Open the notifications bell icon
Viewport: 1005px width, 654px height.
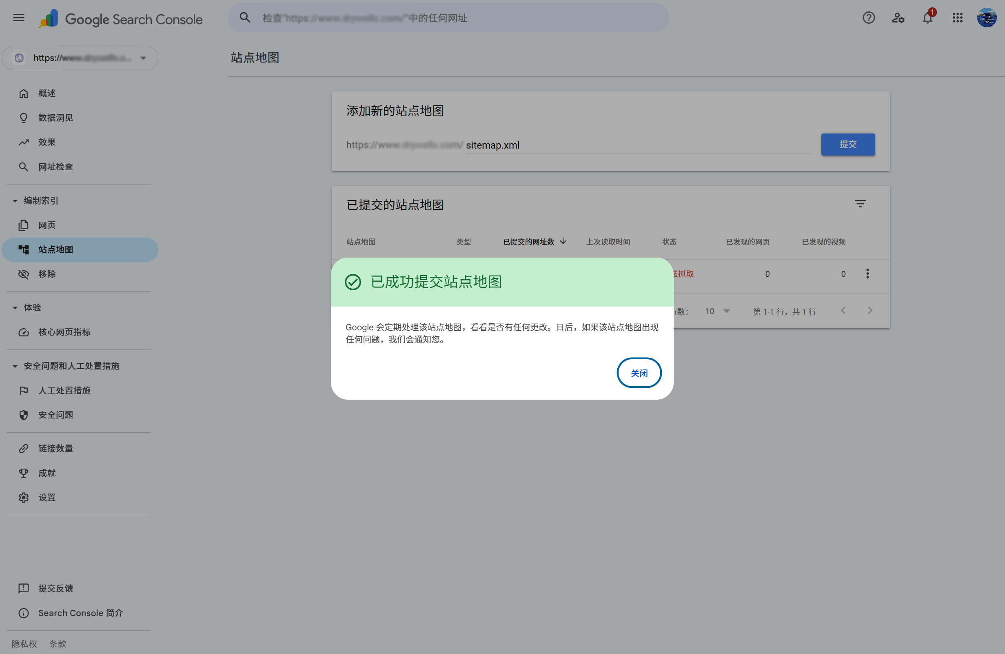tap(927, 18)
